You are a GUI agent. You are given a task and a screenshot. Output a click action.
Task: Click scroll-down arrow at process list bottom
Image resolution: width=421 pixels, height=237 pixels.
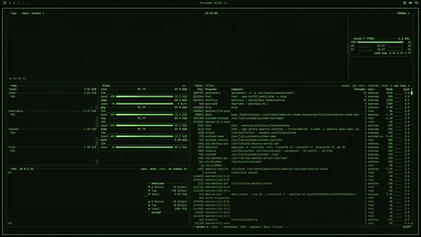tap(412, 223)
